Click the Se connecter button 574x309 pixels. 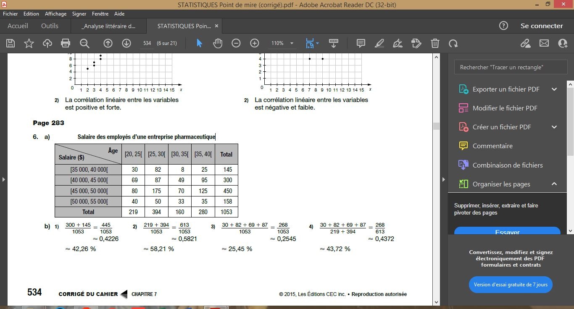(541, 26)
